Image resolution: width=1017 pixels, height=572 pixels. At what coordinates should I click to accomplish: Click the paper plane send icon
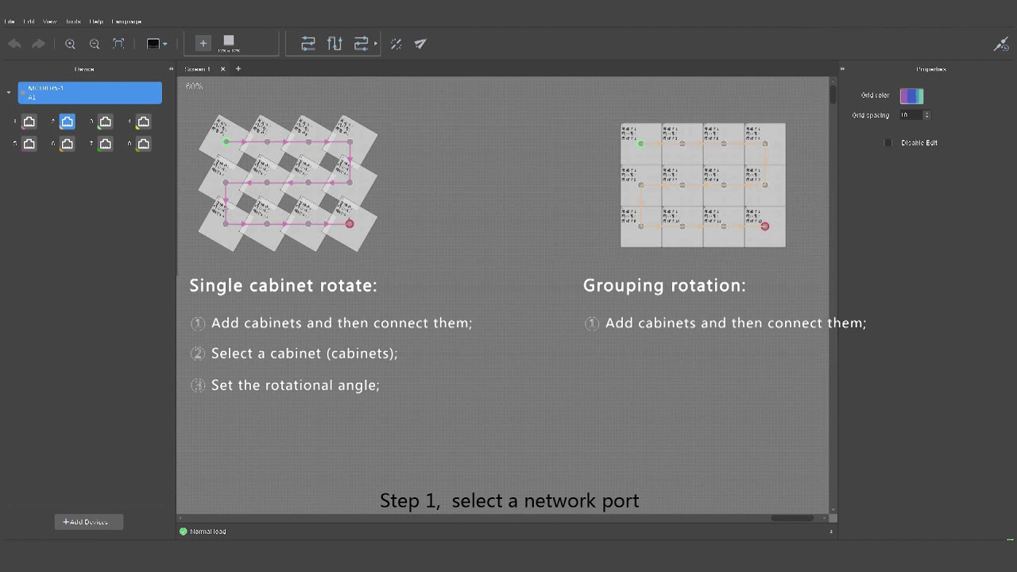[x=420, y=44]
